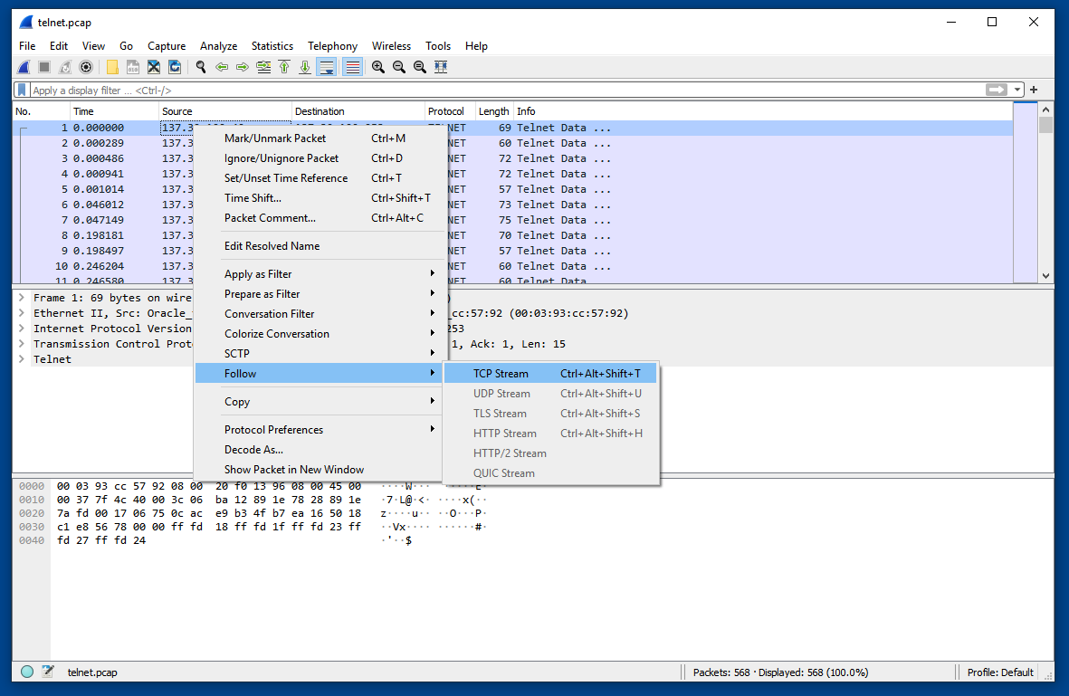Select TCP Stream from the Follow submenu
The width and height of the screenshot is (1069, 696).
click(x=501, y=374)
